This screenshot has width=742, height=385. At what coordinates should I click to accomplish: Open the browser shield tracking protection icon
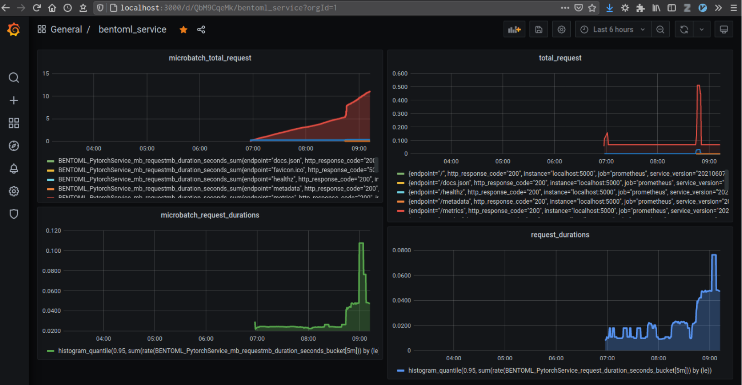click(100, 8)
